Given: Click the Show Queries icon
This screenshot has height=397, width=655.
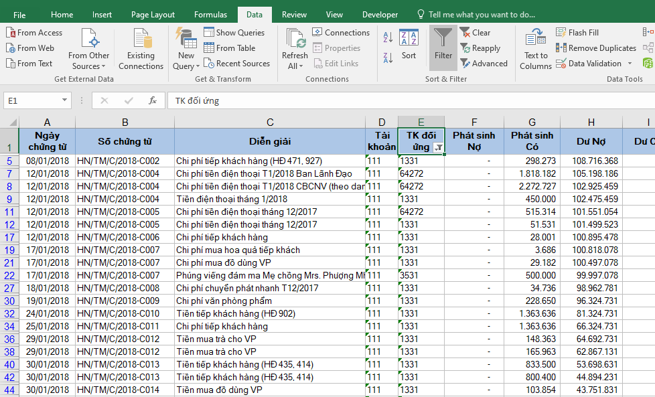Looking at the screenshot, I should 234,32.
